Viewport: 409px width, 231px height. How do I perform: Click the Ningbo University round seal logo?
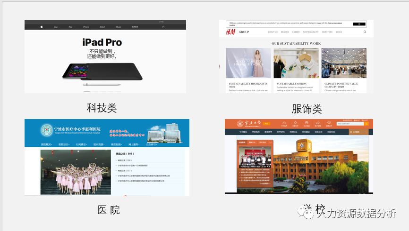pos(240,124)
